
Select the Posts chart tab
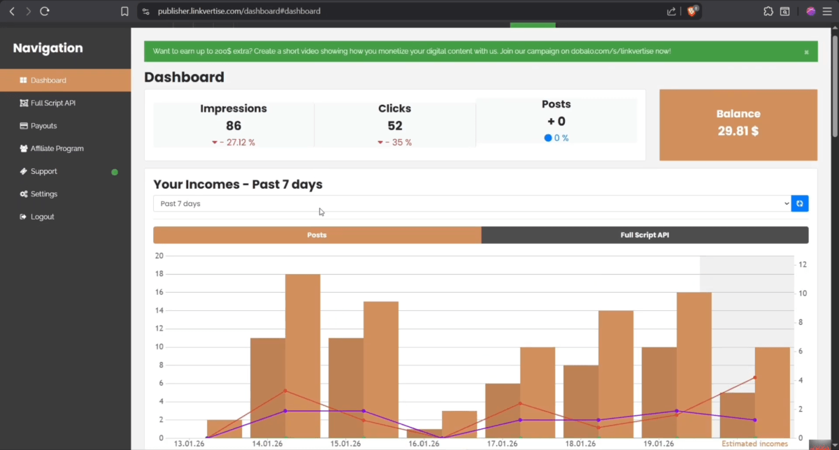[317, 235]
